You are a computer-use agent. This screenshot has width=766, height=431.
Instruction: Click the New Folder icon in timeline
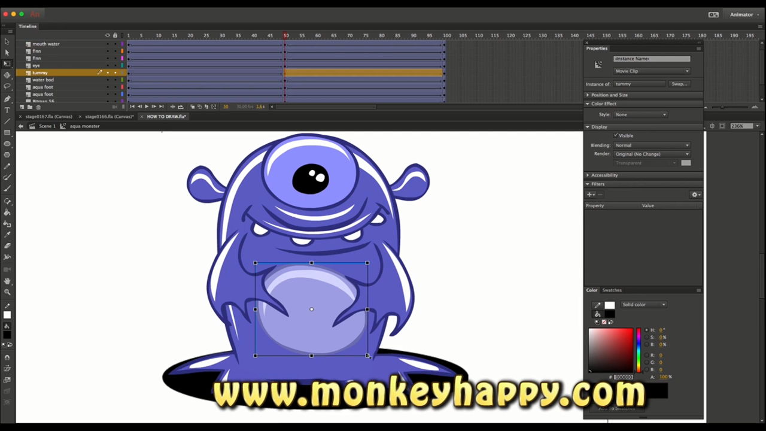pos(30,107)
